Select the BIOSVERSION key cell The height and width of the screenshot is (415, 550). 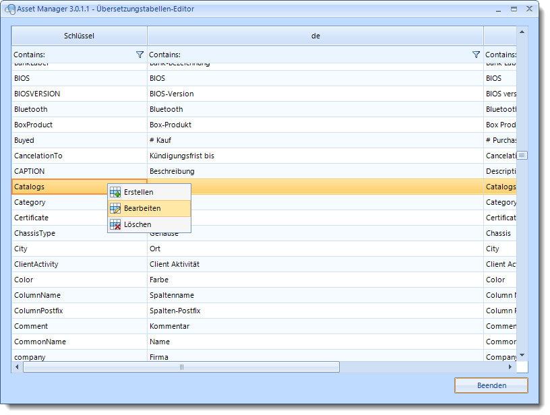point(80,94)
